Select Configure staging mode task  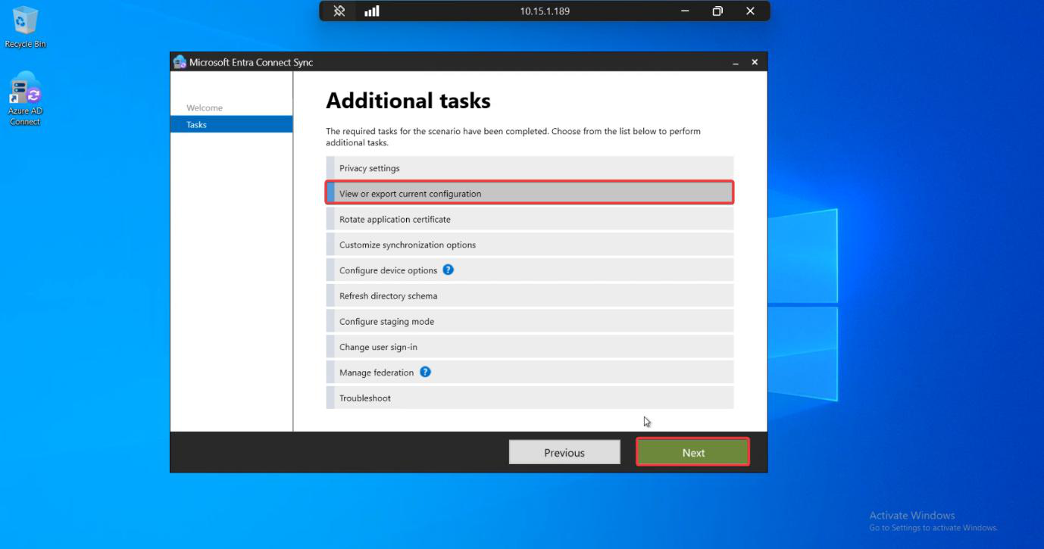(x=530, y=321)
